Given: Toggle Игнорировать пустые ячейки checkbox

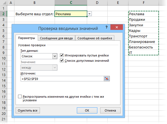Looking at the screenshot, I should click(62, 55).
